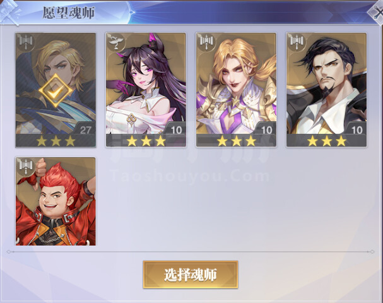
Task: Click the wing class icon on cat-eared card
Action: point(116,42)
